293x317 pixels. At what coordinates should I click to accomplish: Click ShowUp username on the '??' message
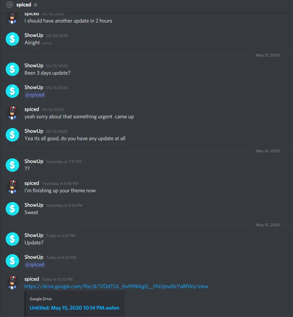tap(34, 161)
